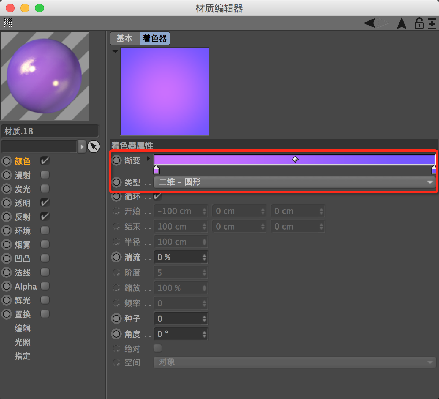Click the 湍流 value stepper arrows
The width and height of the screenshot is (439, 399).
pyautogui.click(x=204, y=257)
